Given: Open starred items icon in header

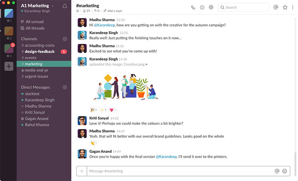Looking at the screenshot, I should click(285, 7).
